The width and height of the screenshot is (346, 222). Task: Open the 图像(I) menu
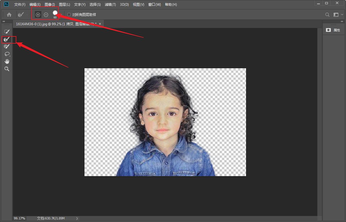50,5
